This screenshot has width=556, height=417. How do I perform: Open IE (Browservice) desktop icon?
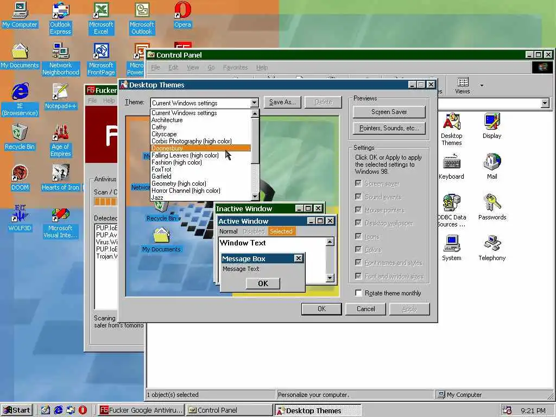20,100
